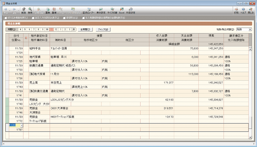Image resolution: width=257 pixels, height=147 pixels.
Task: Enable 絞り込み機能を使う checkbox
Action: pos(6,18)
